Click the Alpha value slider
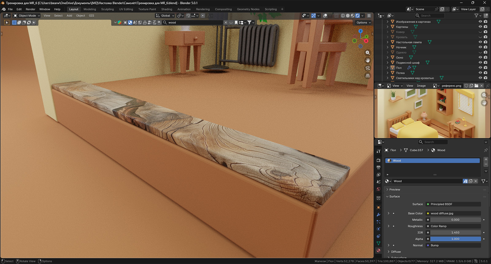Image resolution: width=491 pixels, height=264 pixels. [x=455, y=239]
